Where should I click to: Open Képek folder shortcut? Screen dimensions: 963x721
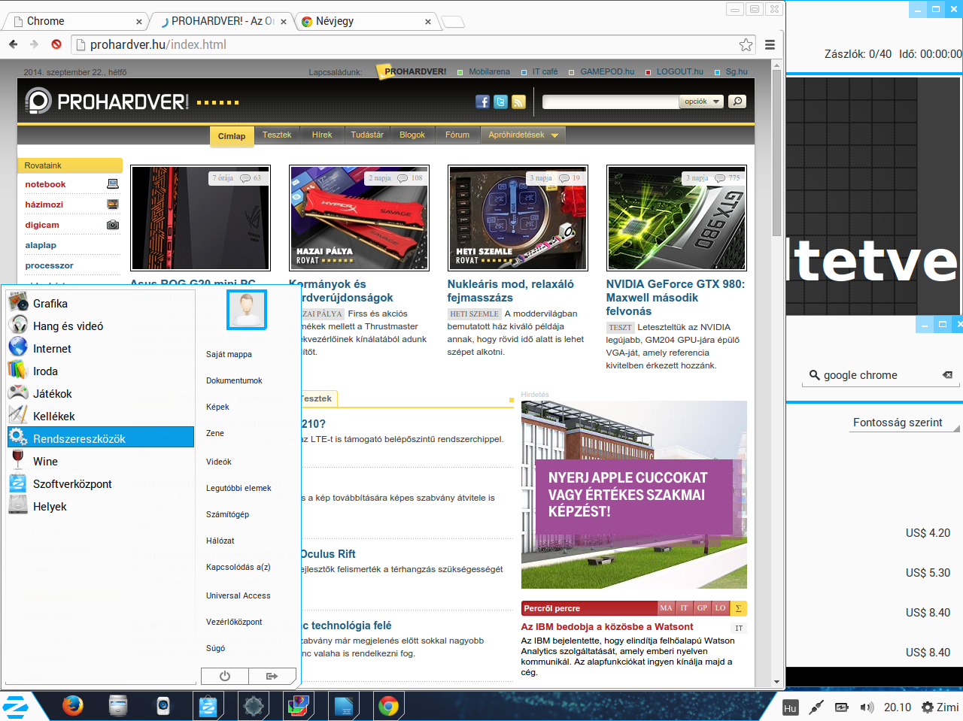[217, 407]
